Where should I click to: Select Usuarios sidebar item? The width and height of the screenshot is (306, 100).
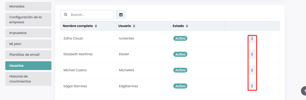click(x=28, y=65)
